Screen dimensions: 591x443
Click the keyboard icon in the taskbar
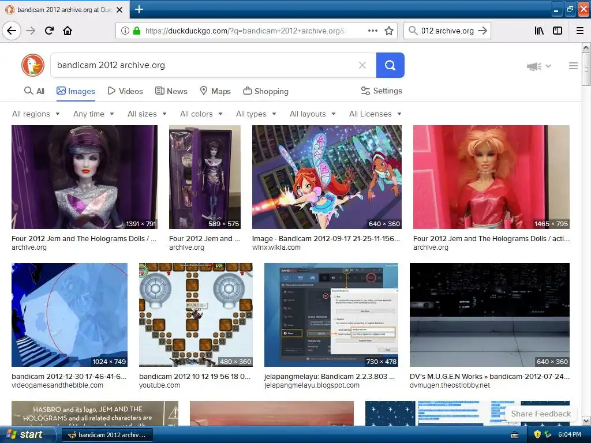tap(515, 435)
